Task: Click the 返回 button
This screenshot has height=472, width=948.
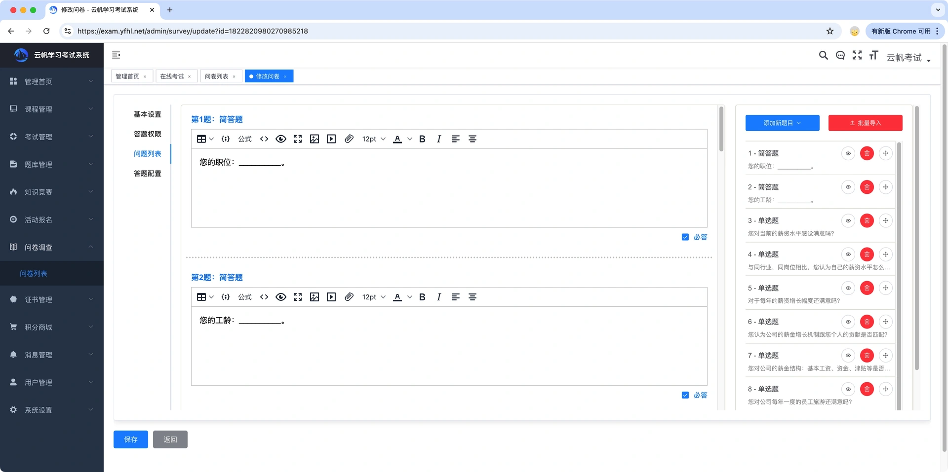Action: [x=170, y=439]
